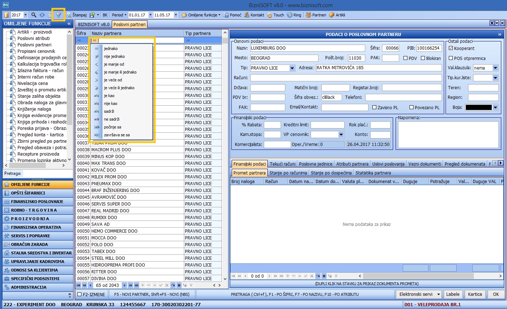Open the year 2017 dropdown
The image size is (507, 309).
pos(25,15)
